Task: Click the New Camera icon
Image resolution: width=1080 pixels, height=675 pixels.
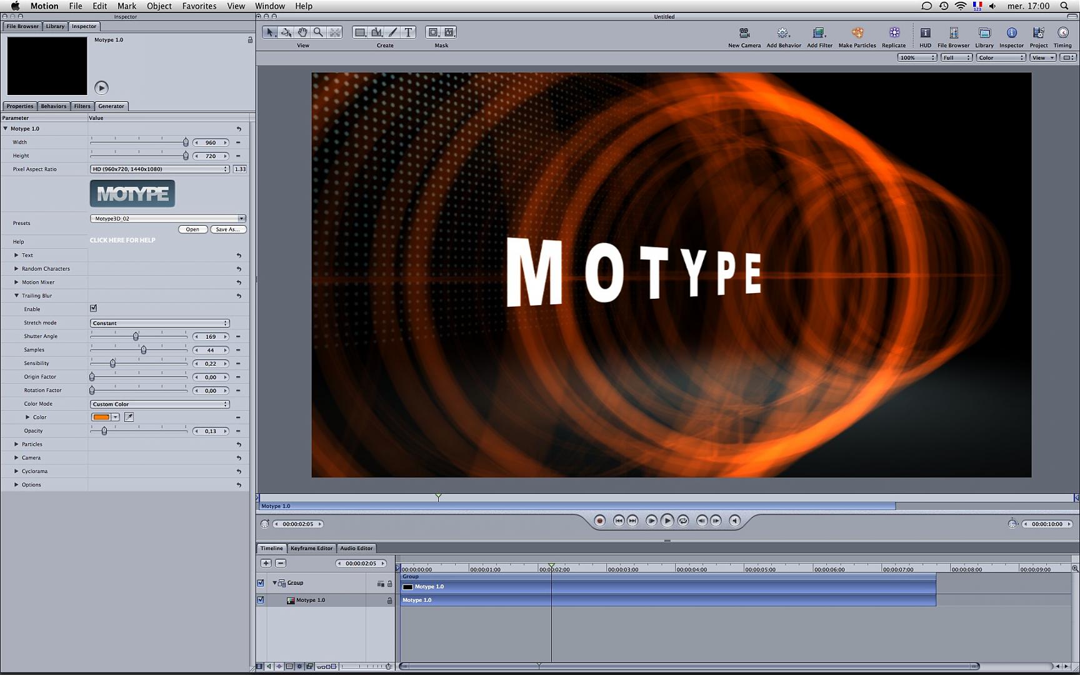Action: [x=744, y=32]
